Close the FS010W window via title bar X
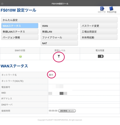 pyautogui.click(x=2, y=4)
